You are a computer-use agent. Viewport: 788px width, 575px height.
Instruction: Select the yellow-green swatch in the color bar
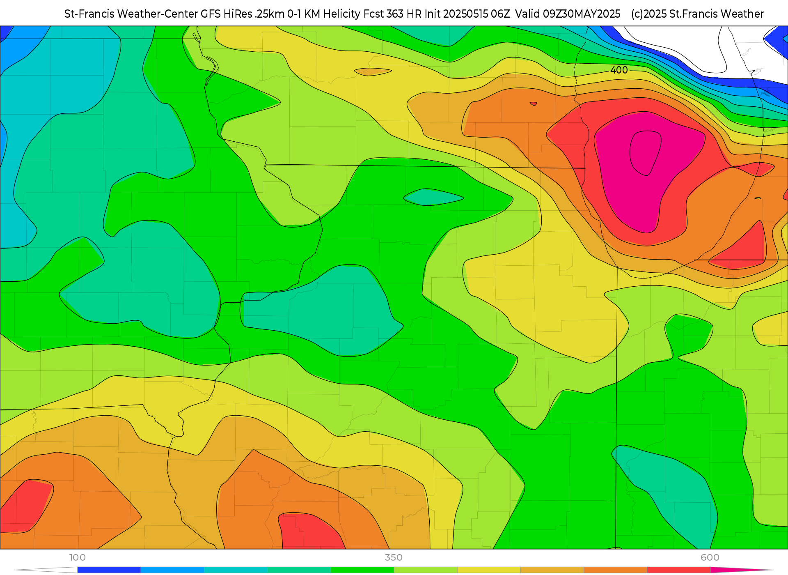pos(426,570)
